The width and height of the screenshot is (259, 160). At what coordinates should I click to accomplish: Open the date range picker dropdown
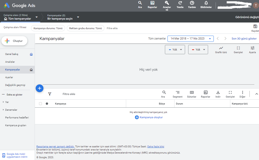[191, 39]
